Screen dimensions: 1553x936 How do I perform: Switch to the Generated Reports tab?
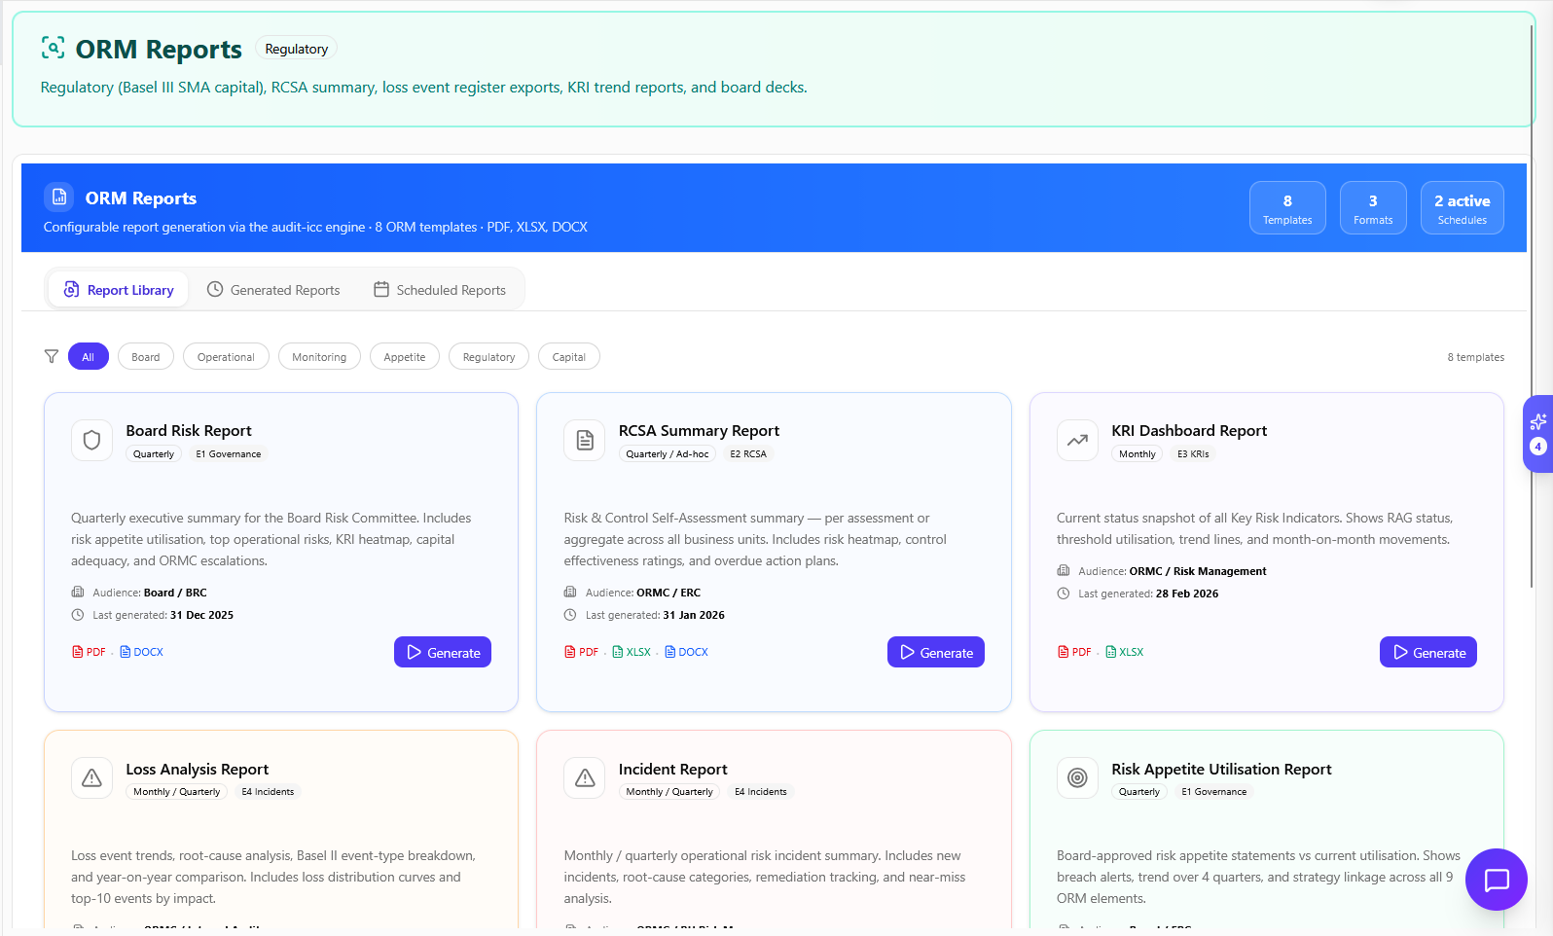(x=273, y=290)
